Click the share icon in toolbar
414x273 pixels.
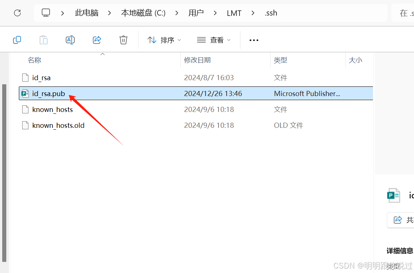coord(97,40)
